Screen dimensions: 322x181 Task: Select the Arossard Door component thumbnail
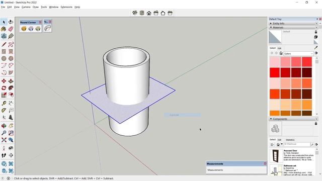point(276,155)
